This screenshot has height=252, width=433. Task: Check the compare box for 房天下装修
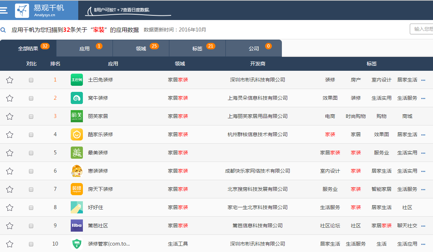click(31, 189)
